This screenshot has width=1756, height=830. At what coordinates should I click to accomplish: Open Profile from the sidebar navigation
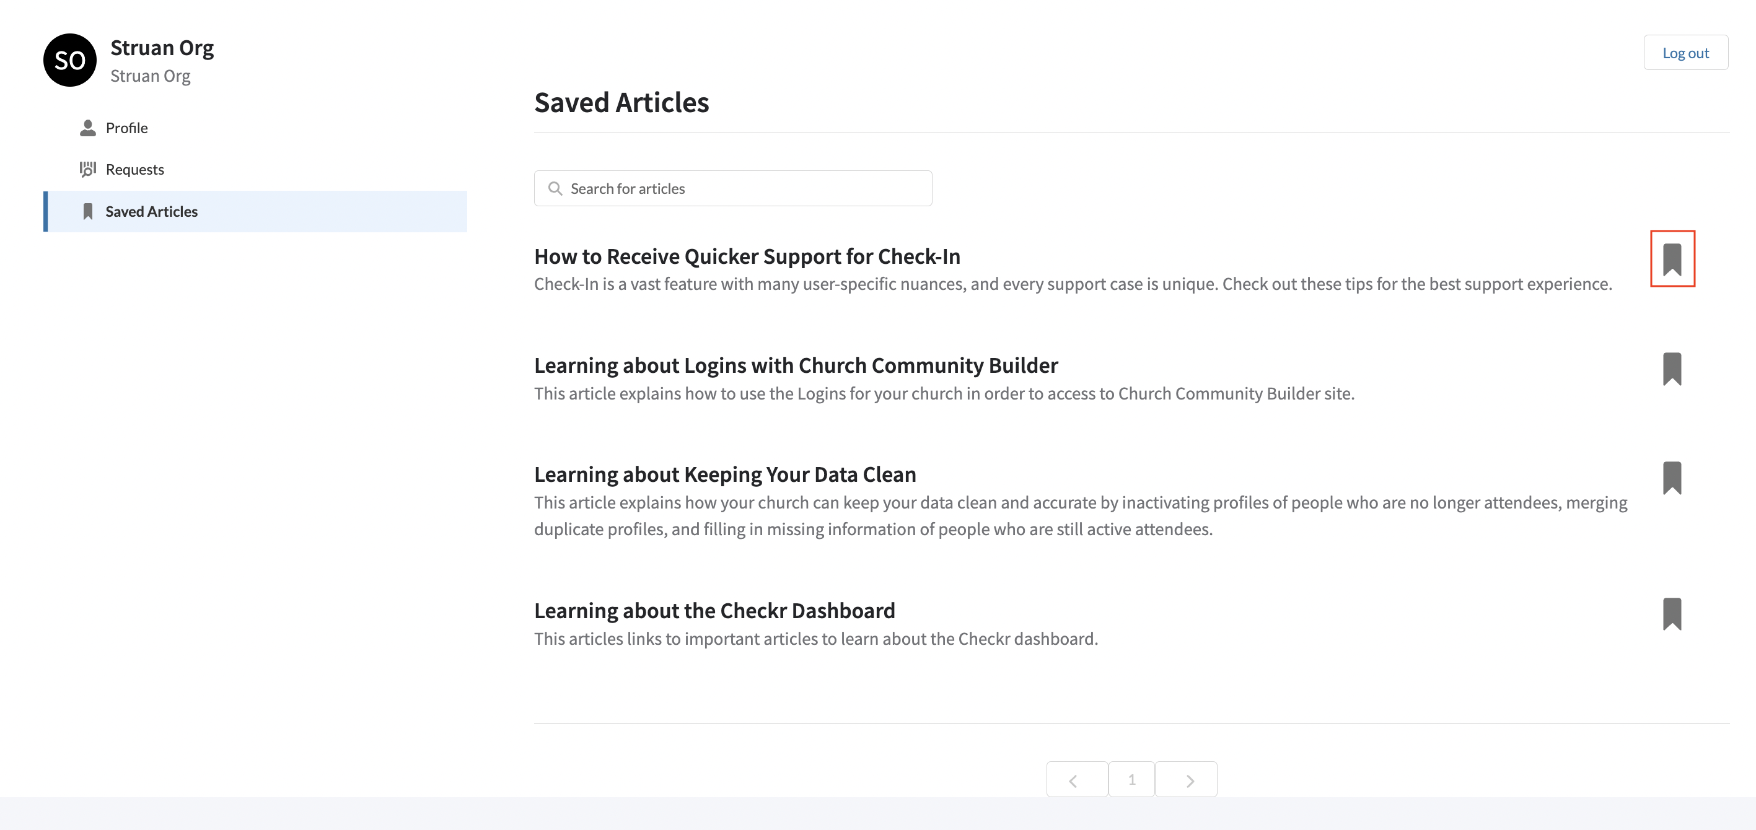(126, 128)
